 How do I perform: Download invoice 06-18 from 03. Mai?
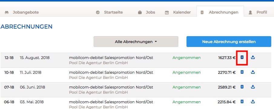pos(253,101)
